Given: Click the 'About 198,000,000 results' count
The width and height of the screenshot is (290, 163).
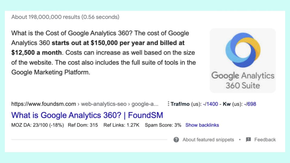Looking at the screenshot, I should 46,17.
